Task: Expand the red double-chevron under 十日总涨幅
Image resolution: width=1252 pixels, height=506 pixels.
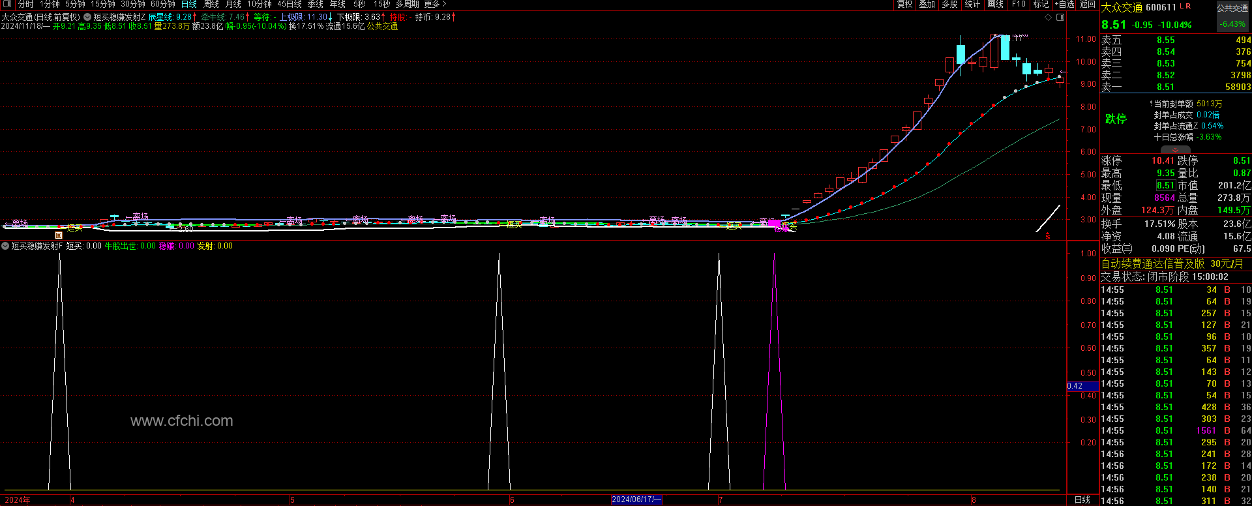Action: tap(1175, 150)
